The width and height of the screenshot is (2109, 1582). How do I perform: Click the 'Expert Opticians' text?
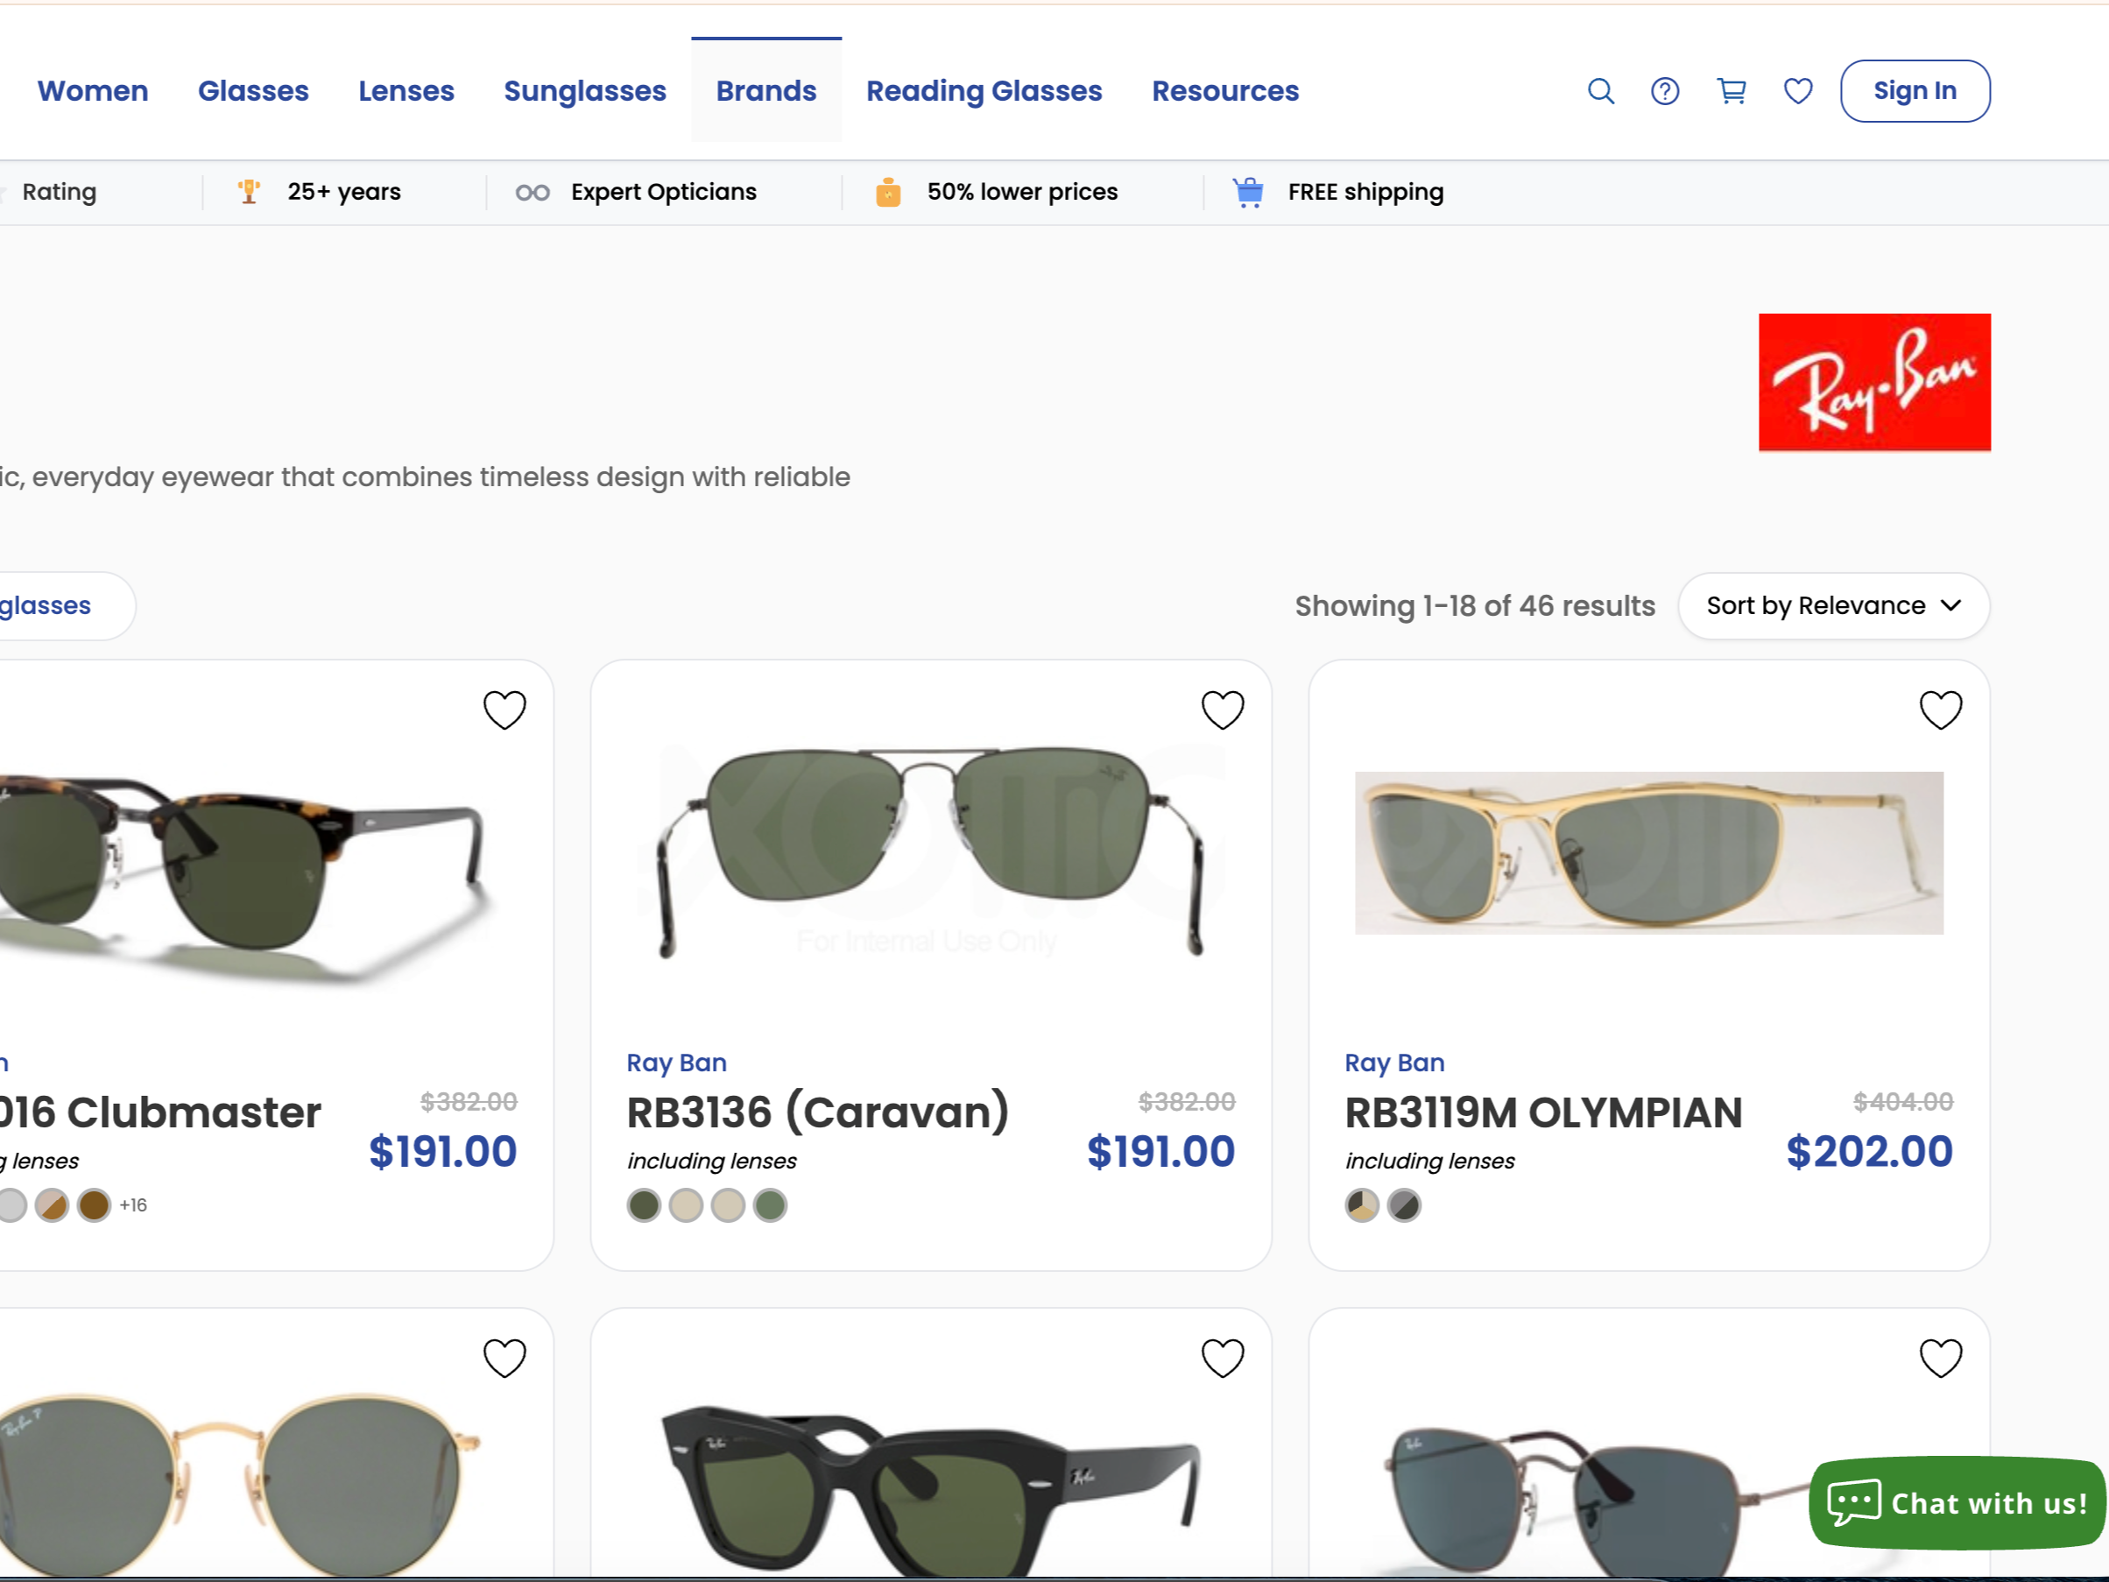coord(664,192)
